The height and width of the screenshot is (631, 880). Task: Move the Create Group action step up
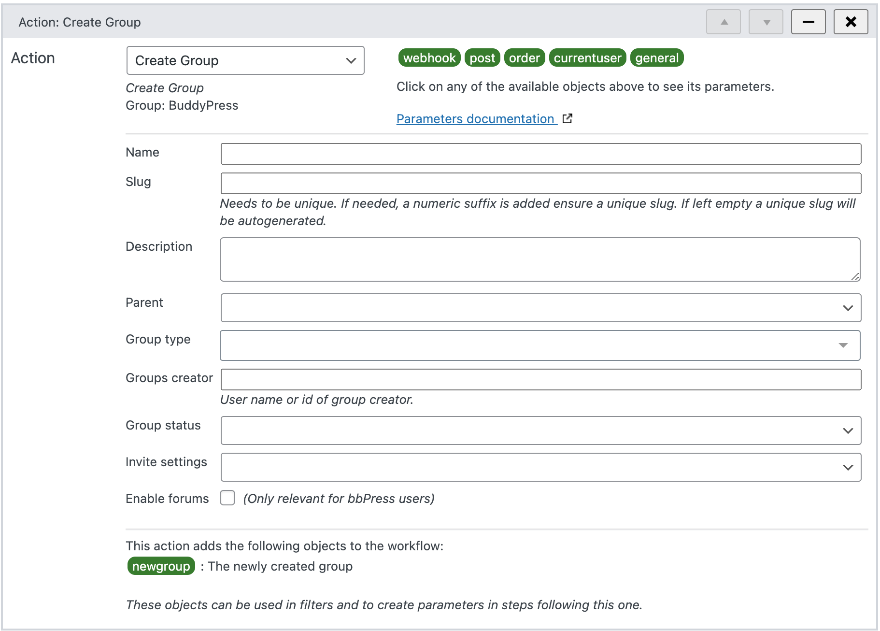(x=723, y=21)
